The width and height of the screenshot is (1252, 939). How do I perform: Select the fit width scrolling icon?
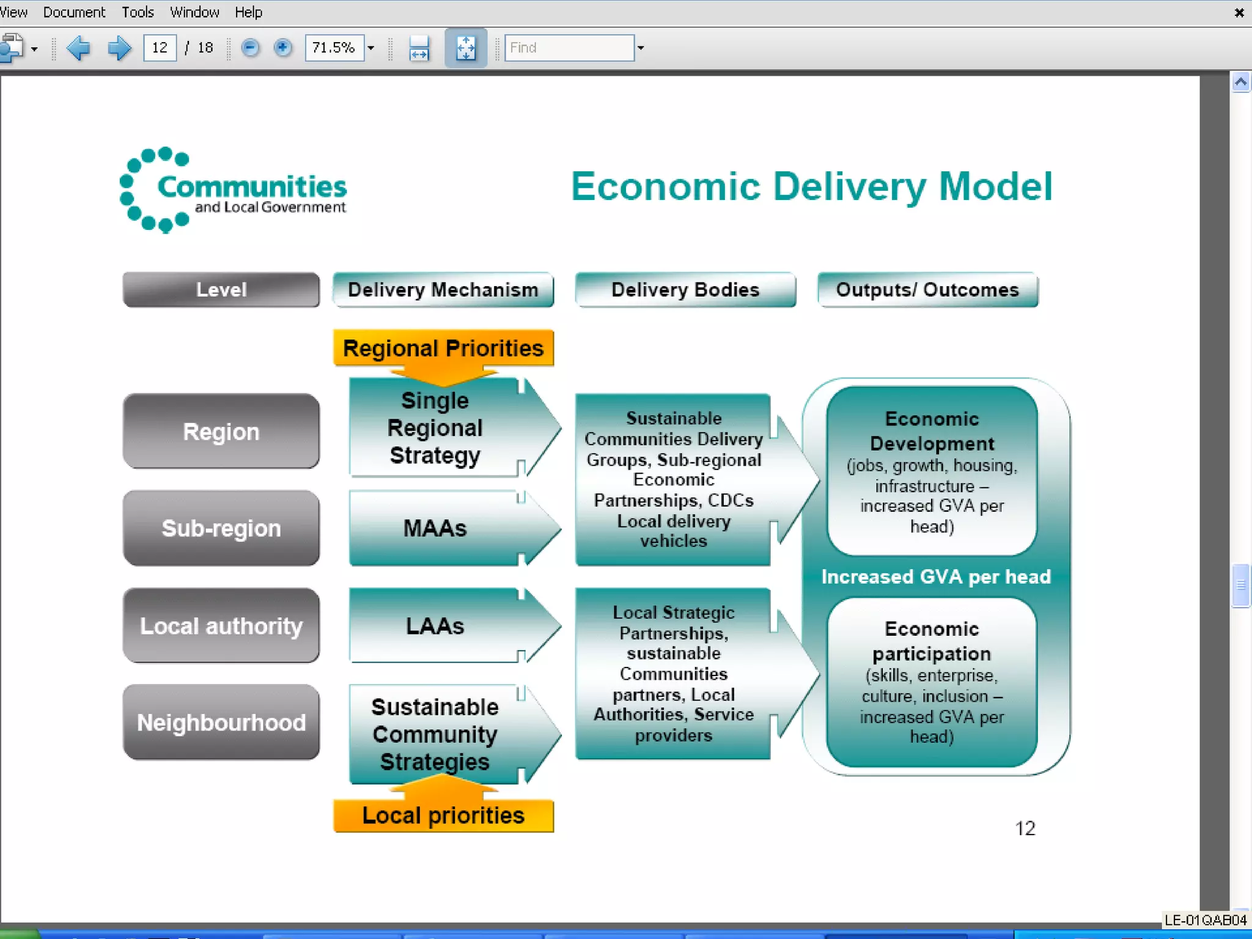(x=419, y=48)
